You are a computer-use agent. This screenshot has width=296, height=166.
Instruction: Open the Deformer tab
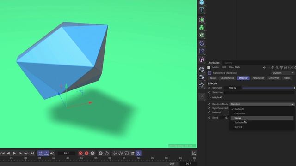pos(274,78)
